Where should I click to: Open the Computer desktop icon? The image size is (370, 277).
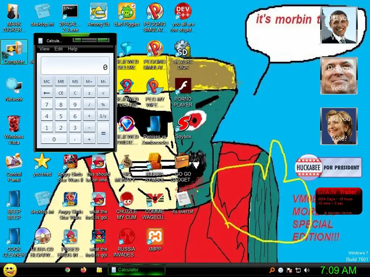(14, 52)
